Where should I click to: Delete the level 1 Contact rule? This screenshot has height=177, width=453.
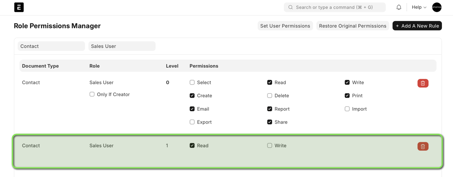click(x=423, y=146)
